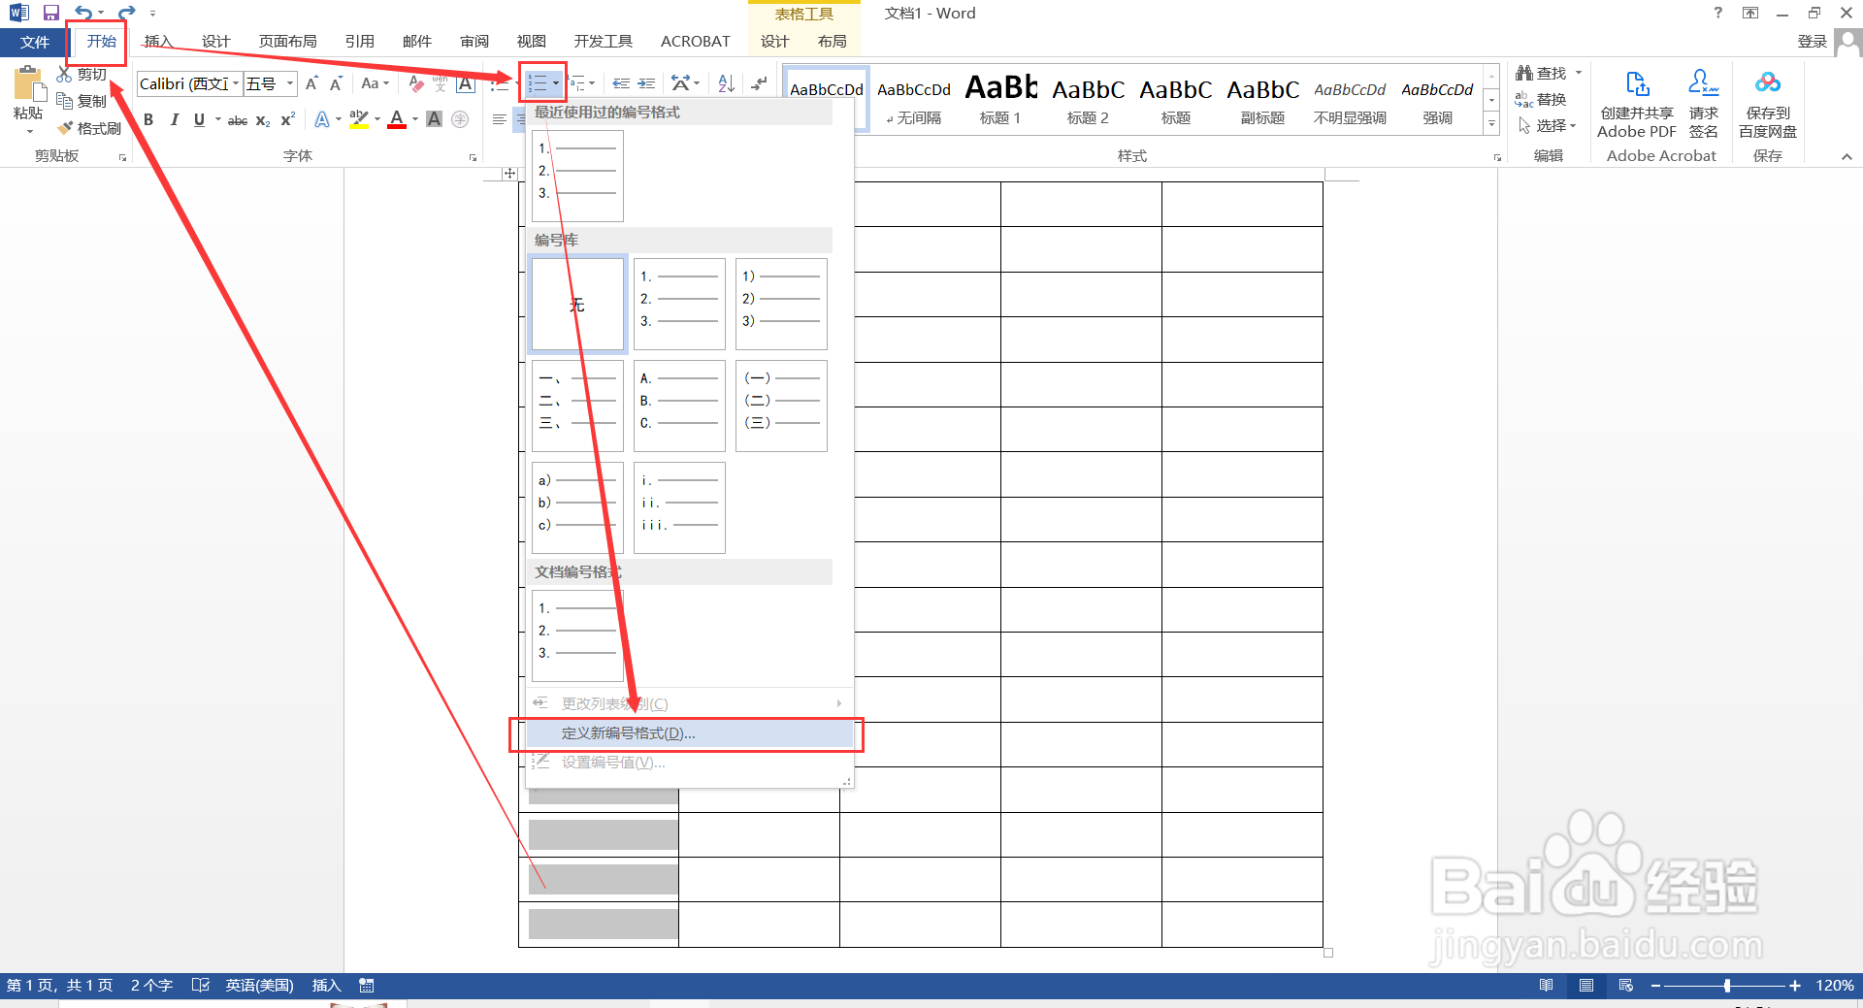Choose the a) b) c) numbering format
This screenshot has height=1008, width=1863.
577,508
